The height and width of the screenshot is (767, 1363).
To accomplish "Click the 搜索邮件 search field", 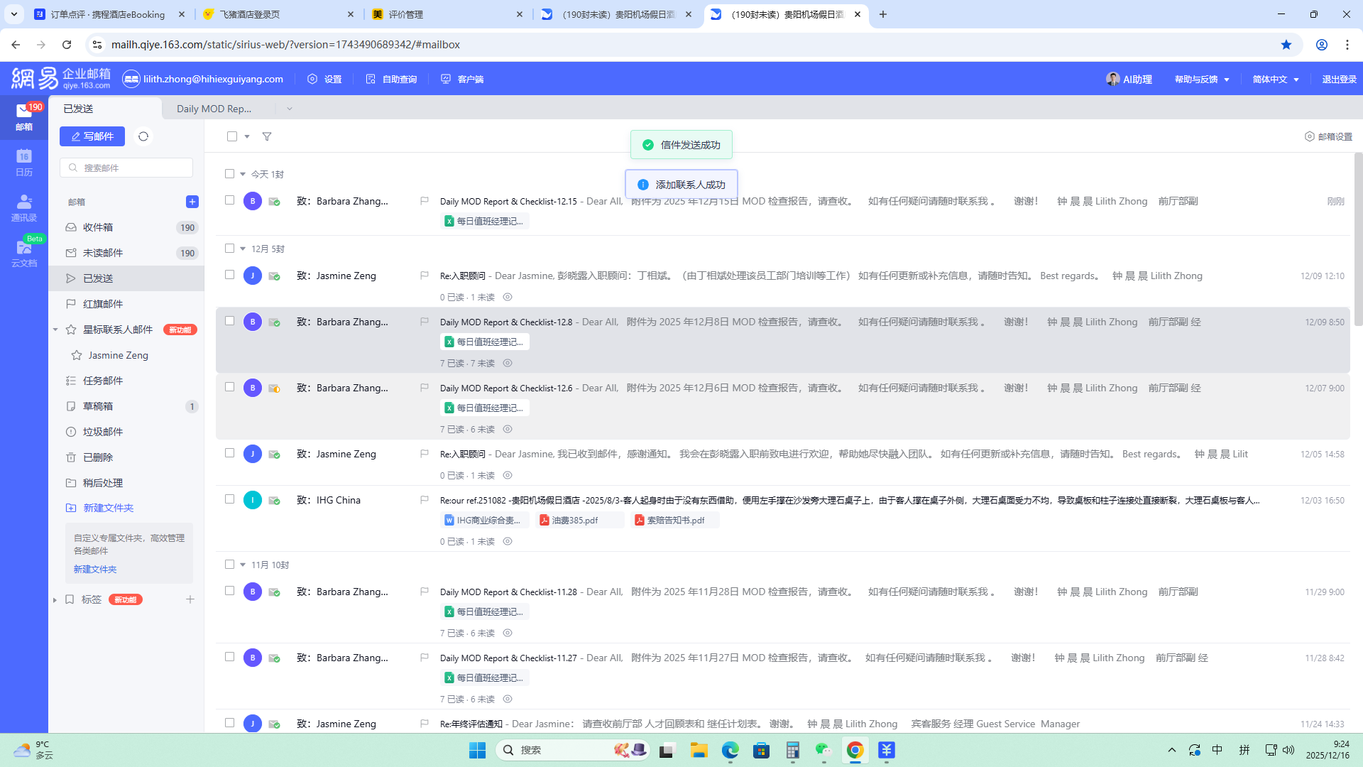I will 128,168.
